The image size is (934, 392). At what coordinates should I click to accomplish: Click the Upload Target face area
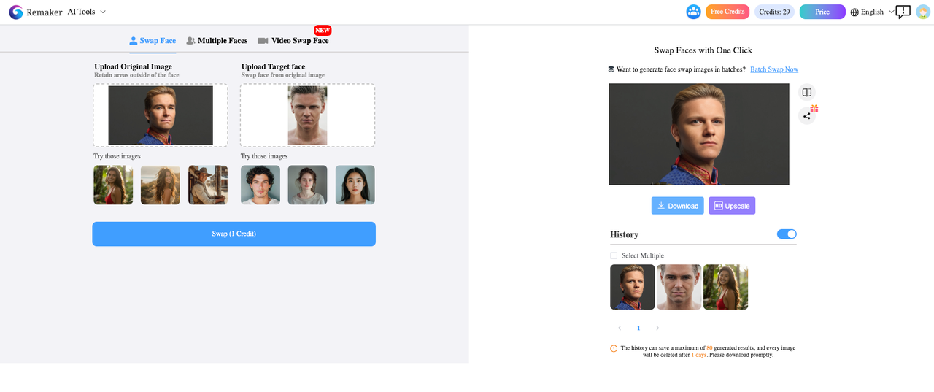[x=307, y=115]
